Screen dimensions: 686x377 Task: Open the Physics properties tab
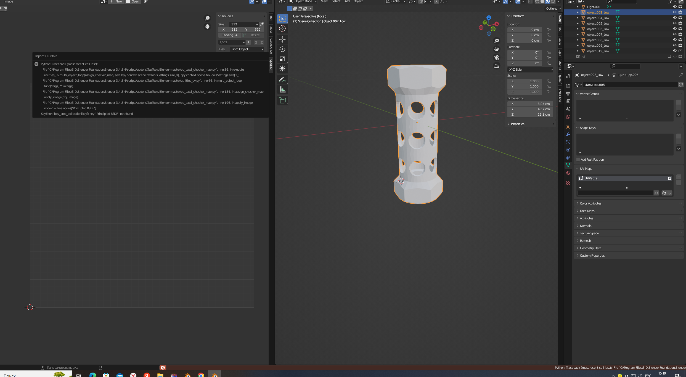click(x=568, y=150)
